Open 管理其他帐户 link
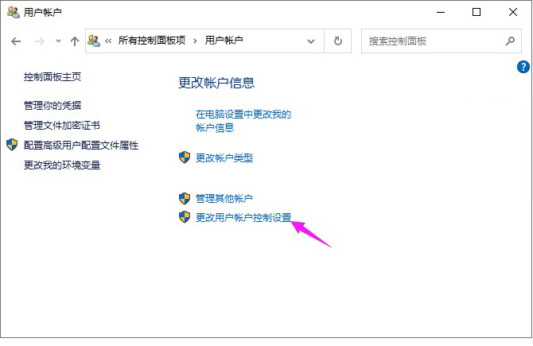Image resolution: width=533 pixels, height=346 pixels. point(224,198)
